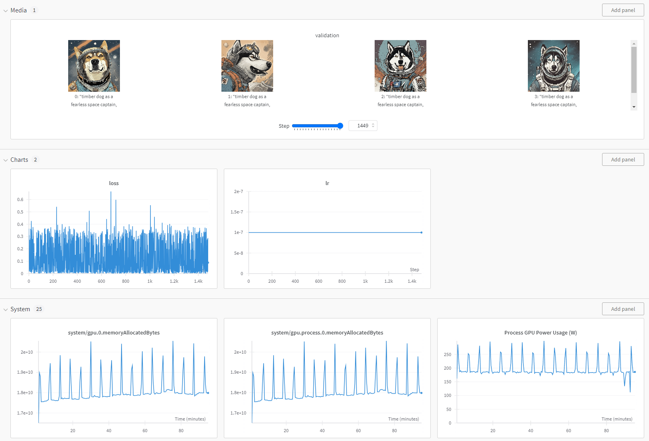This screenshot has width=649, height=441.
Task: Open validation image 2 husky astronaut
Action: (x=400, y=66)
